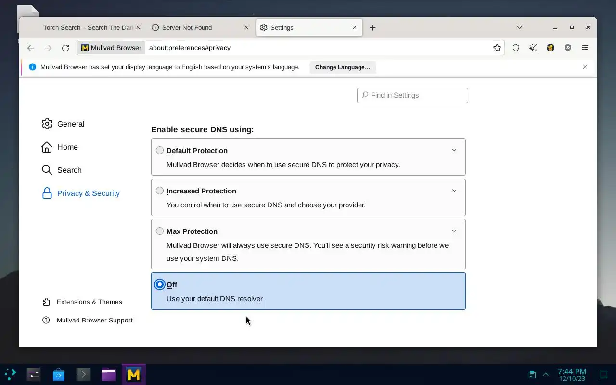
Task: Click the info icon in notification bar
Action: tap(32, 67)
